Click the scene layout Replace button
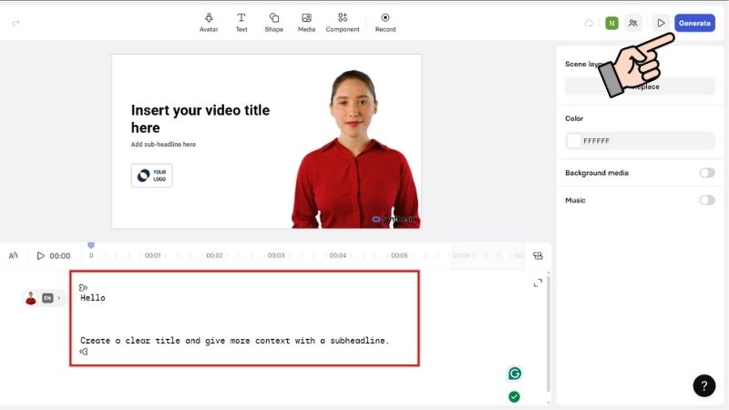 click(641, 87)
